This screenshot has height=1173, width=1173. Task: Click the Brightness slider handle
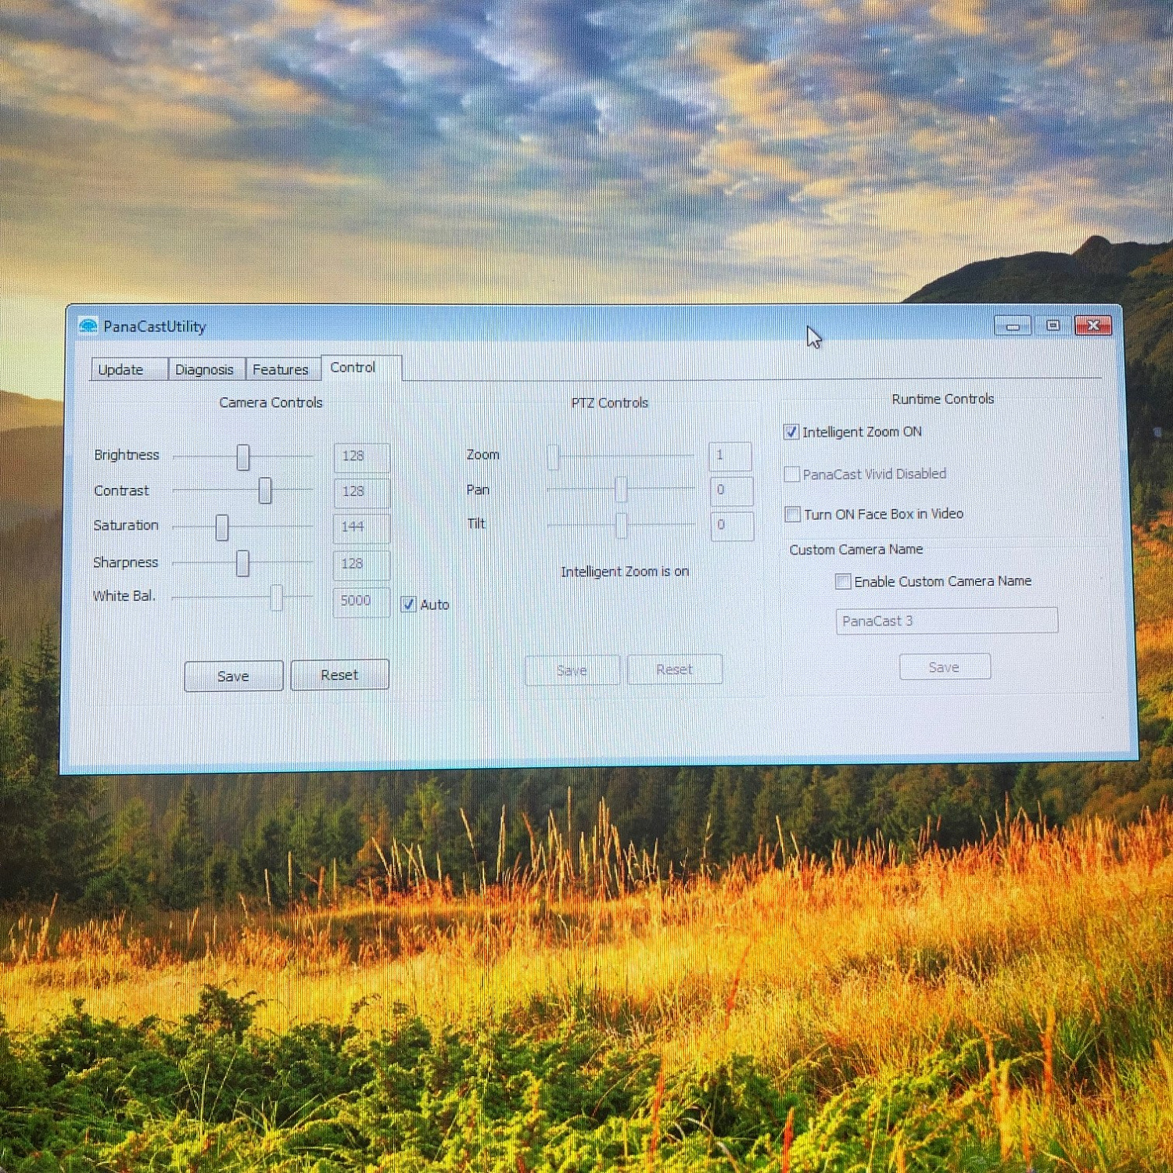point(243,457)
